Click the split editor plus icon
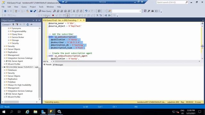The image size is (205, 115). 202,23
